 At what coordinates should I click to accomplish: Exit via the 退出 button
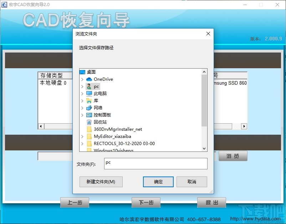pyautogui.click(x=211, y=203)
